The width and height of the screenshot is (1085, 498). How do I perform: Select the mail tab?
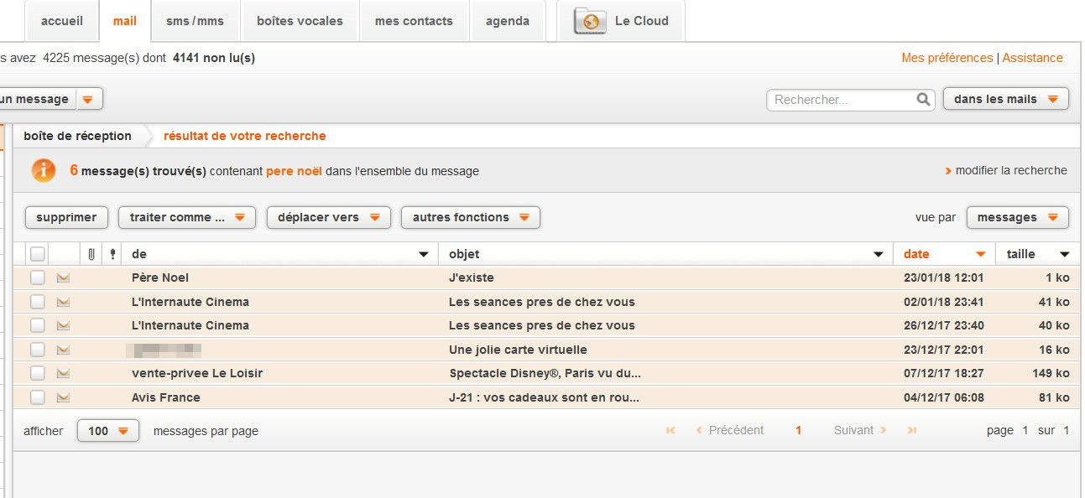pos(125,21)
